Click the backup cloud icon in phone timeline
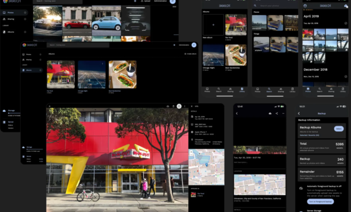Image resolution: width=351 pixels, height=212 pixels. point(345,6)
